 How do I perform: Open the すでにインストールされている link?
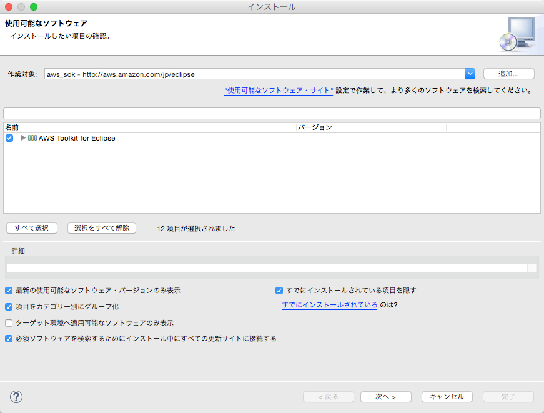(330, 305)
